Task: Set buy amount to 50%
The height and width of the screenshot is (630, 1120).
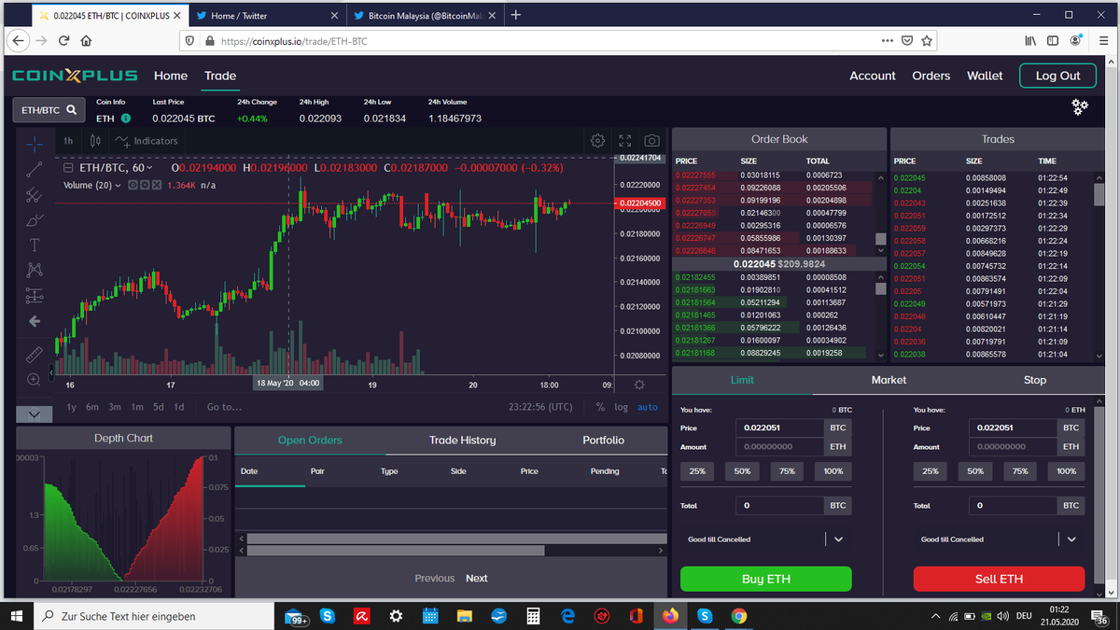Action: pos(742,471)
